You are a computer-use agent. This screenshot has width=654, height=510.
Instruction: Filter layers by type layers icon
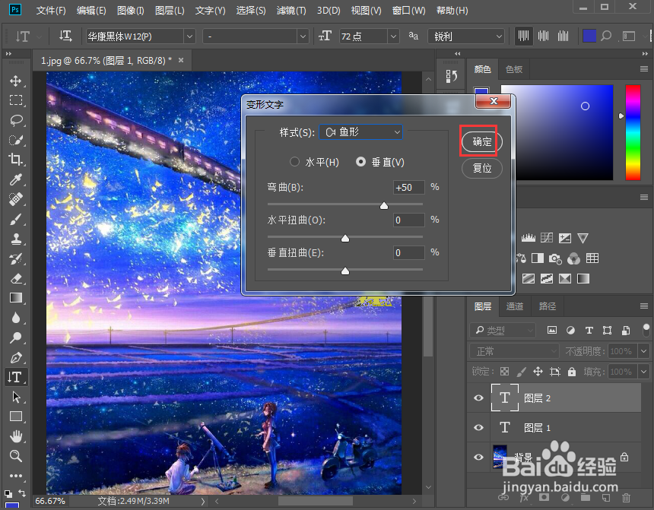[589, 331]
